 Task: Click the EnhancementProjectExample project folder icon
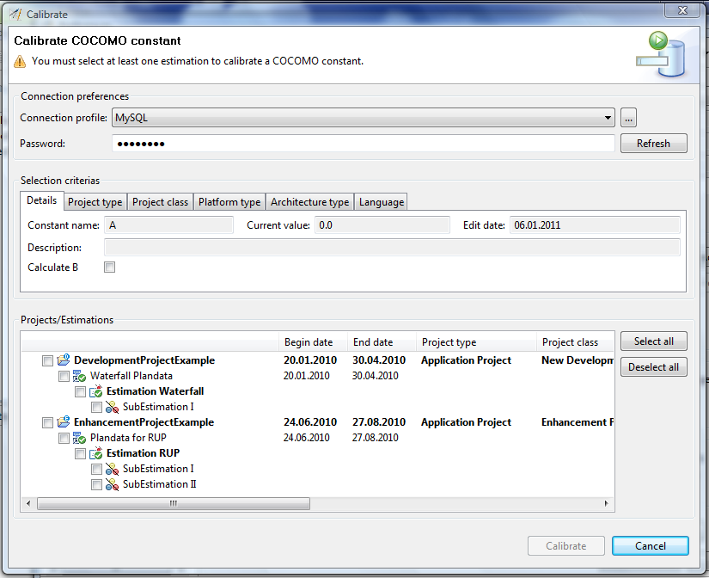click(64, 421)
